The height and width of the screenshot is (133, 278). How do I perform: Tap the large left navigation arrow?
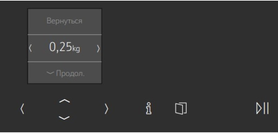coord(22,109)
